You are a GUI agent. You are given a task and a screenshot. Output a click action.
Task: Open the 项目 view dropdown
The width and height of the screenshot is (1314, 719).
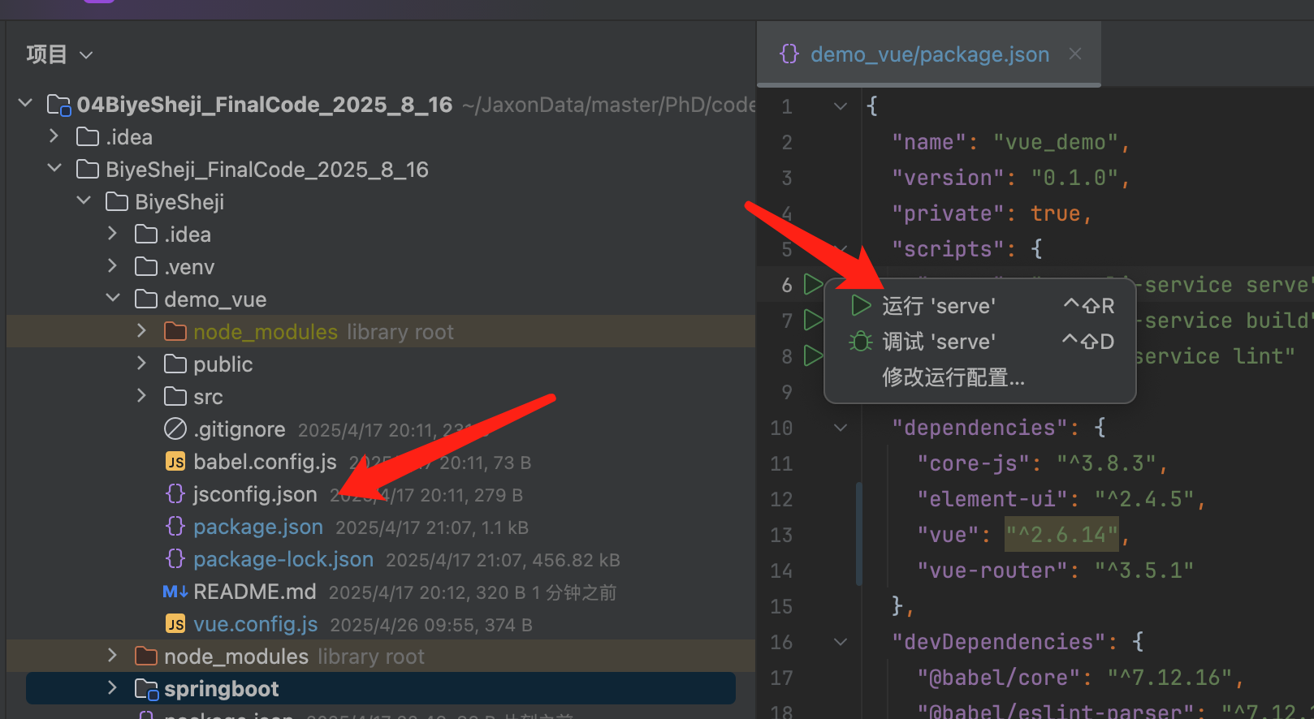click(x=86, y=55)
